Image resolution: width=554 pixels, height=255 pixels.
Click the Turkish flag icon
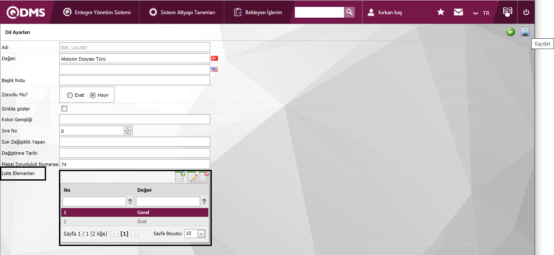pyautogui.click(x=214, y=58)
